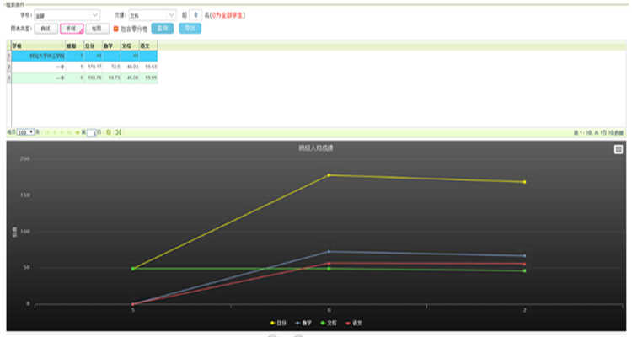Viewport: 632px width, 337px height.
Task: Select the 曲线 chart type
Action: tap(46, 28)
